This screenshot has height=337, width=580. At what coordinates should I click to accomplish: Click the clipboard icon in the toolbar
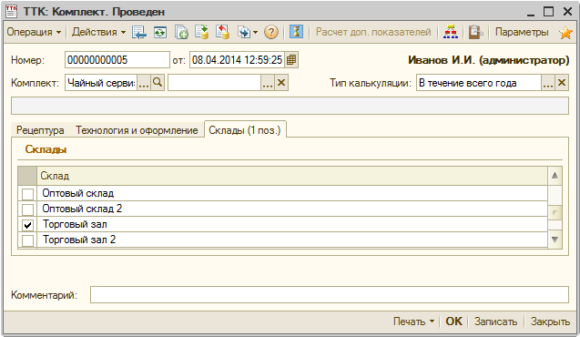click(475, 32)
